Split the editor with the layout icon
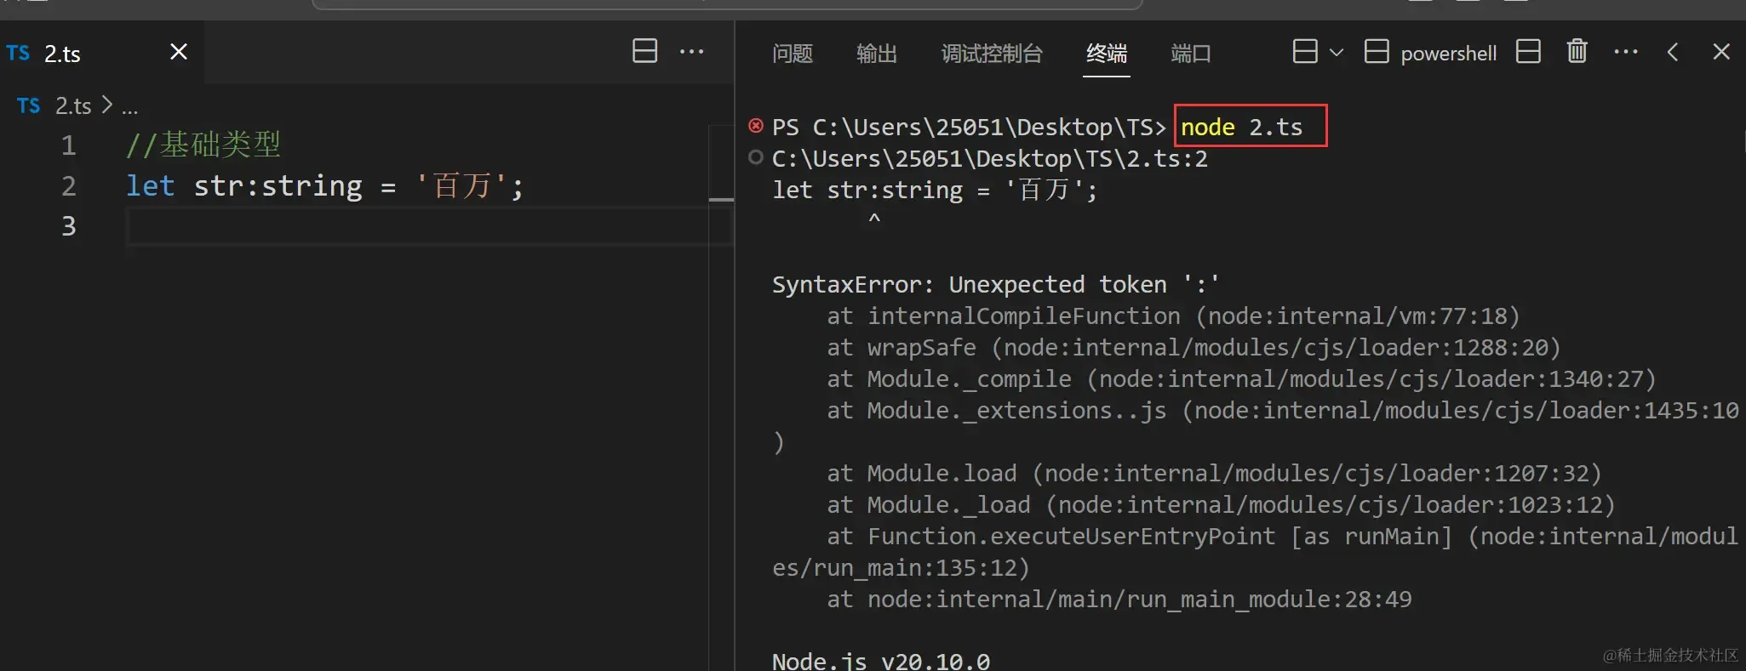 coord(644,51)
